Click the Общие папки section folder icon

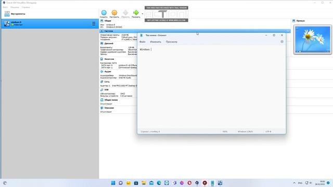click(102, 100)
